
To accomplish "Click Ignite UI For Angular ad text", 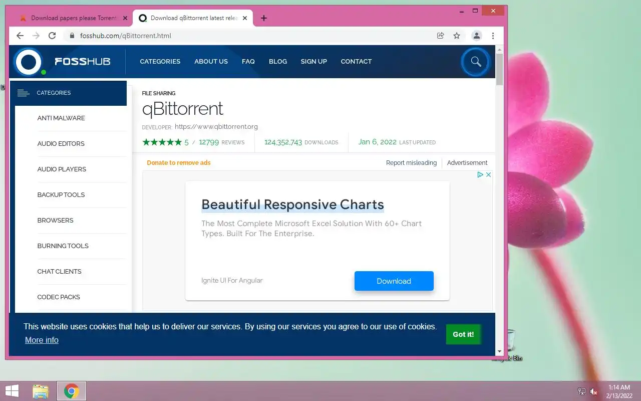I will pyautogui.click(x=232, y=281).
